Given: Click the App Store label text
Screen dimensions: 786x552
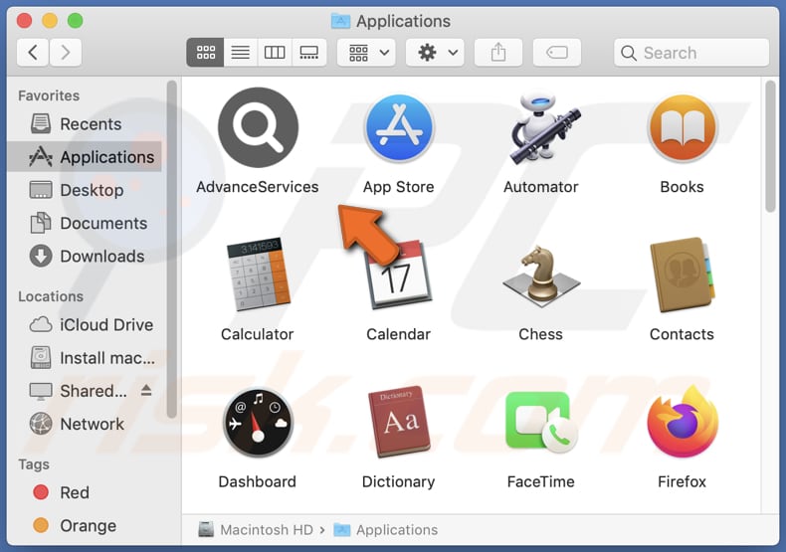Looking at the screenshot, I should click(399, 187).
